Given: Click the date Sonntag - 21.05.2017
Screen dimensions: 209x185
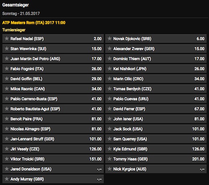Looking at the screenshot, I should pos(21,13).
